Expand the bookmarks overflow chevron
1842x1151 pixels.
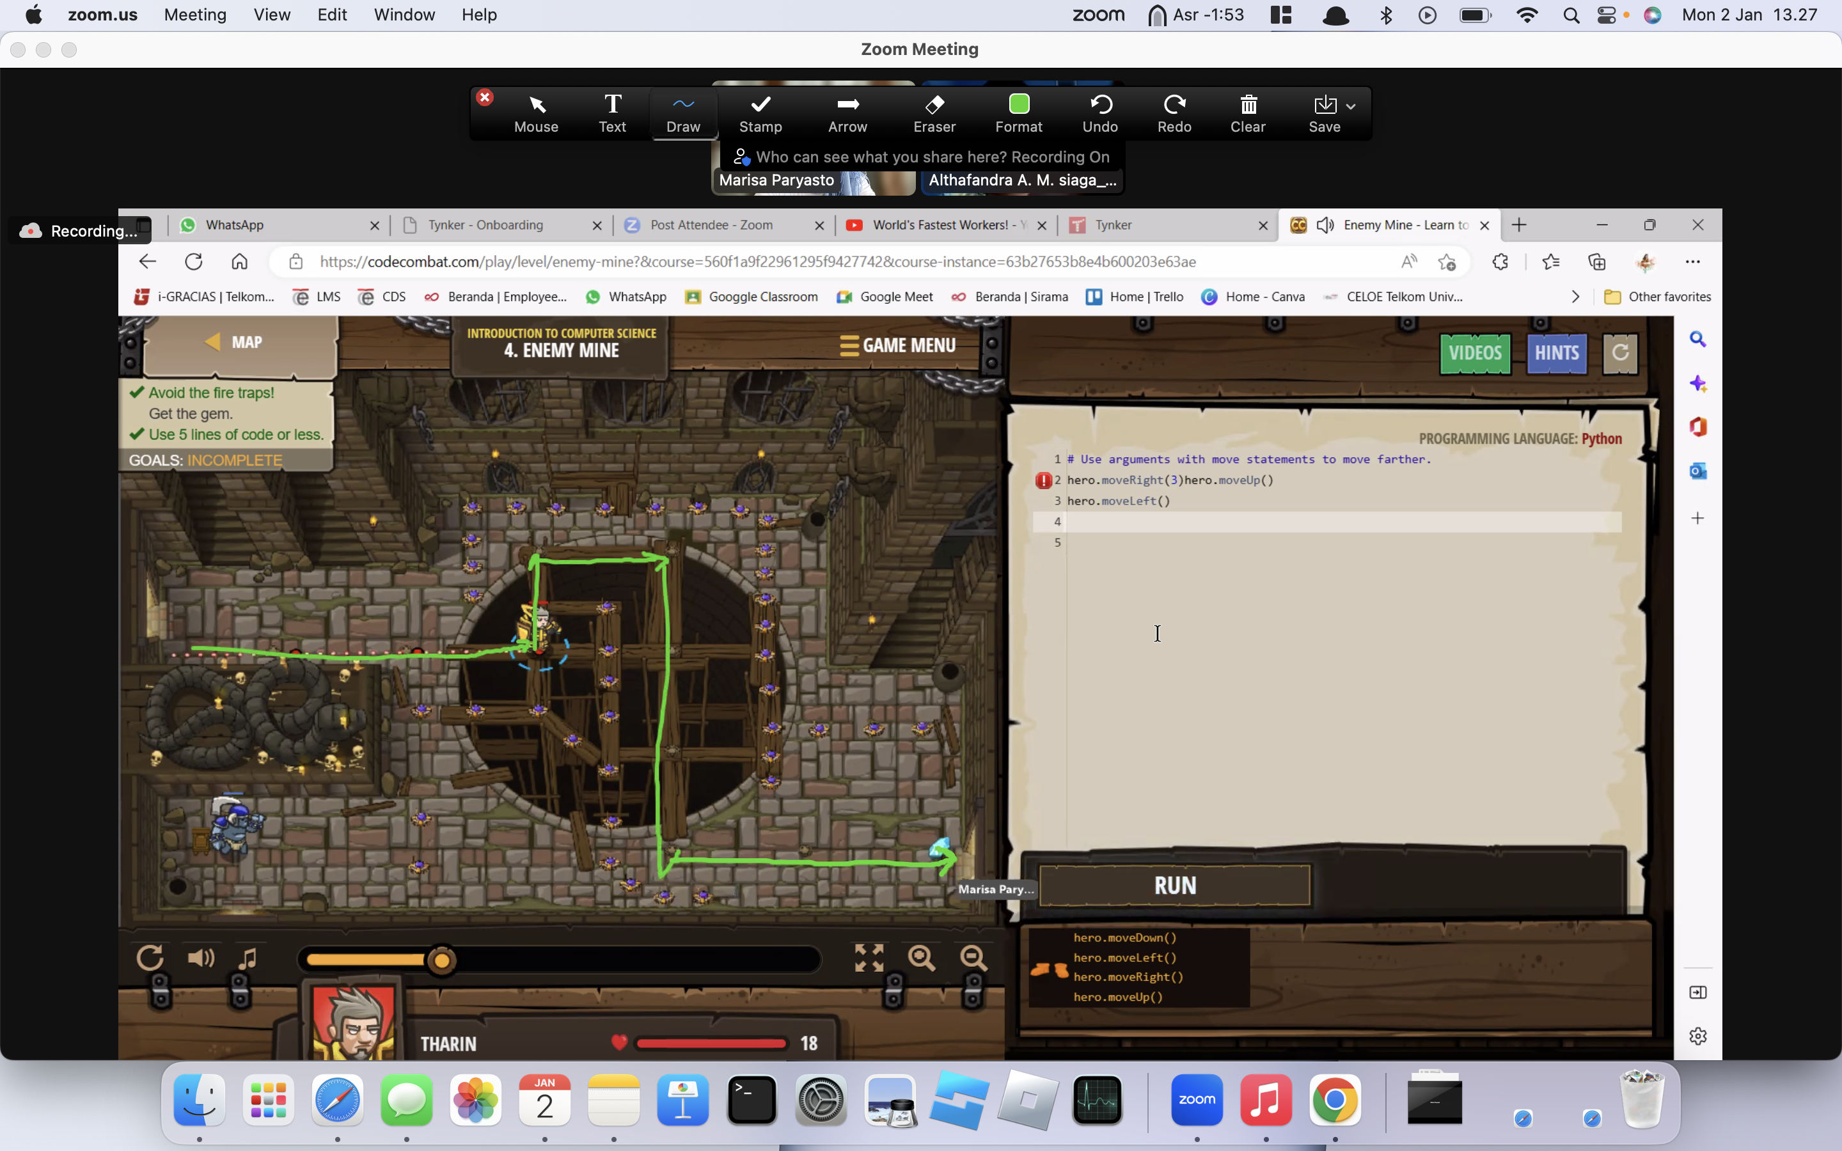click(x=1575, y=297)
